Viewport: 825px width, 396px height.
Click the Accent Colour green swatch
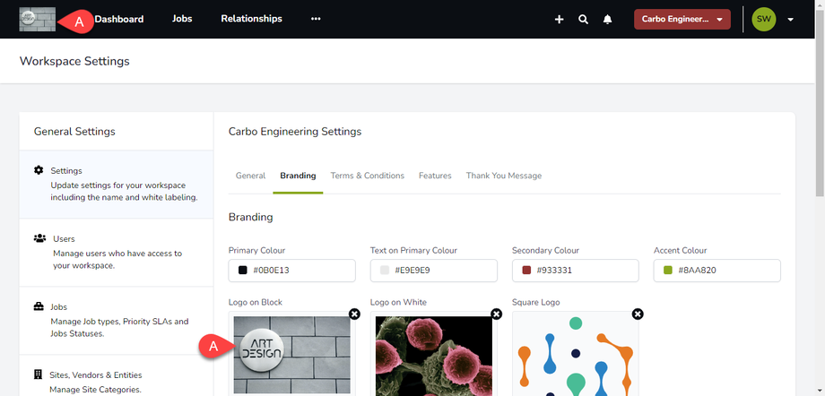[x=667, y=271]
